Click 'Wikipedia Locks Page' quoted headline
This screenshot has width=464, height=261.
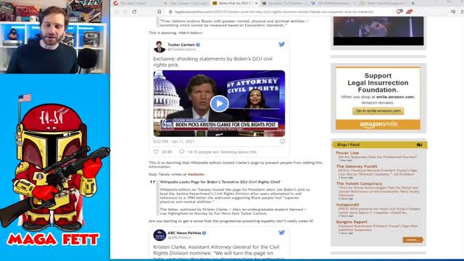click(x=220, y=182)
